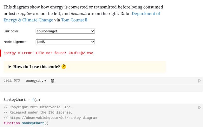Screen dimensions: 203x127
Task: Click the database icon next to energy.csv
Action: click(53, 81)
